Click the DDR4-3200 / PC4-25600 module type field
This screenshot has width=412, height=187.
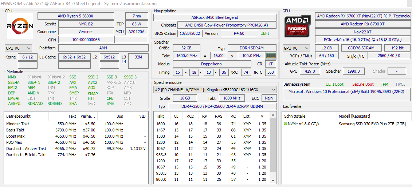point(222,107)
